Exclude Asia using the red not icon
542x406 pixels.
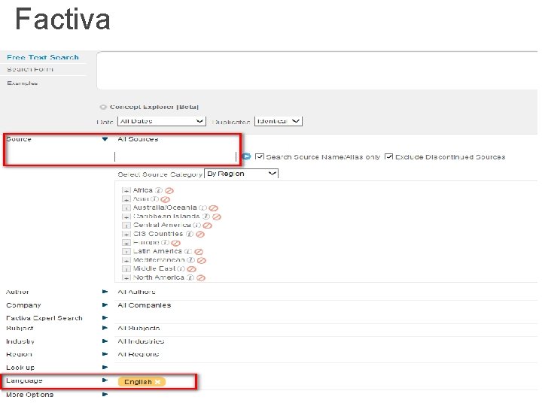coord(165,199)
